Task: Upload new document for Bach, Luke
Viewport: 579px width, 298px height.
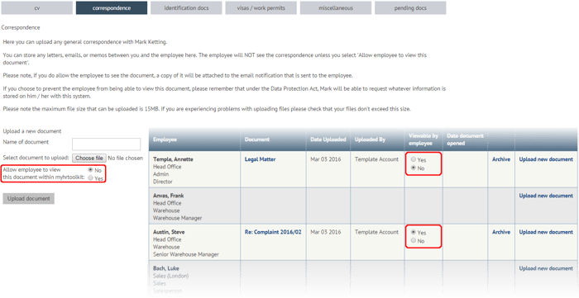Action: [546, 268]
